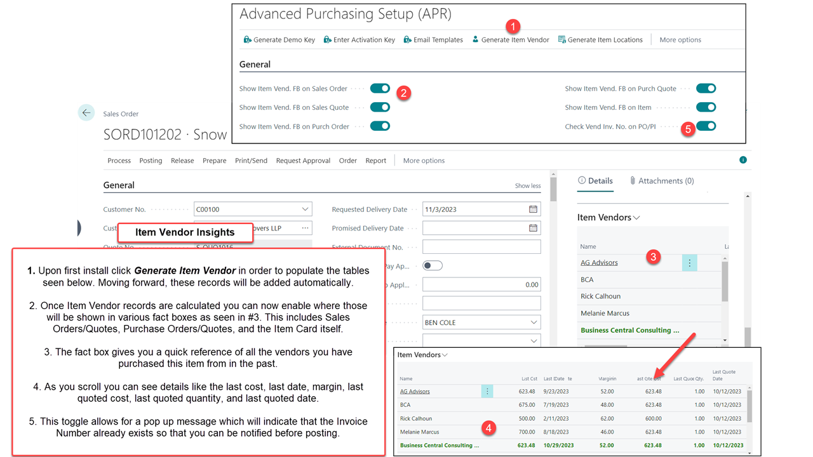The height and width of the screenshot is (457, 813).
Task: Expand Item Vendors menu in detail table
Action: (445, 355)
